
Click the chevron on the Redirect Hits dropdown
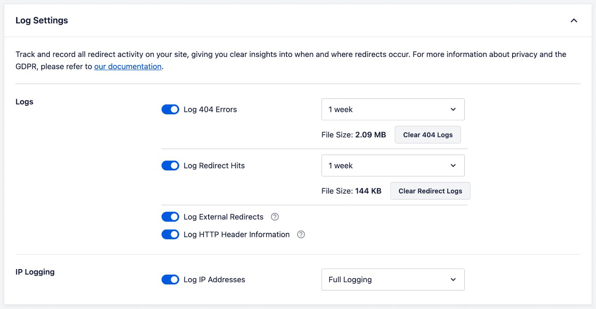(x=453, y=165)
